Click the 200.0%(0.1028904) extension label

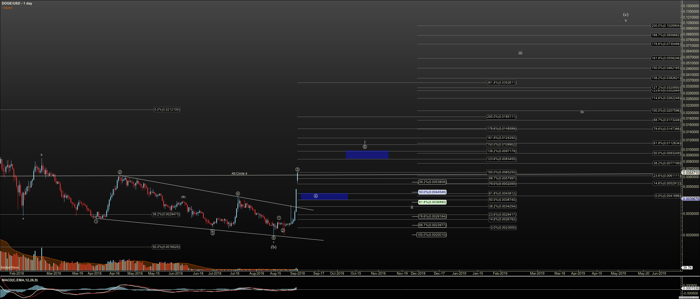click(x=666, y=26)
